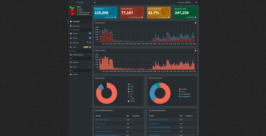
Task: Click the Disable Blocking stop icon
Action: point(71,55)
